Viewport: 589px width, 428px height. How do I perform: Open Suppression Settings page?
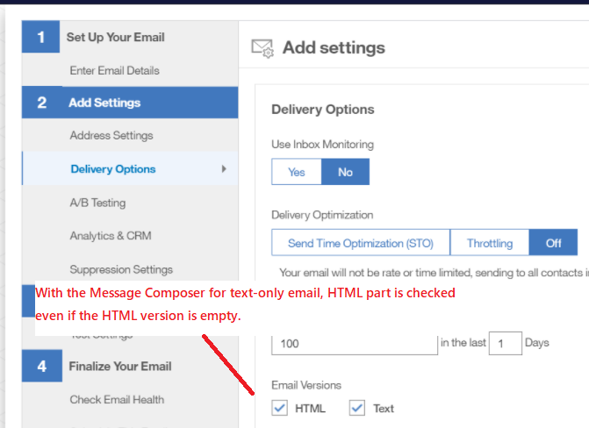coord(121,269)
